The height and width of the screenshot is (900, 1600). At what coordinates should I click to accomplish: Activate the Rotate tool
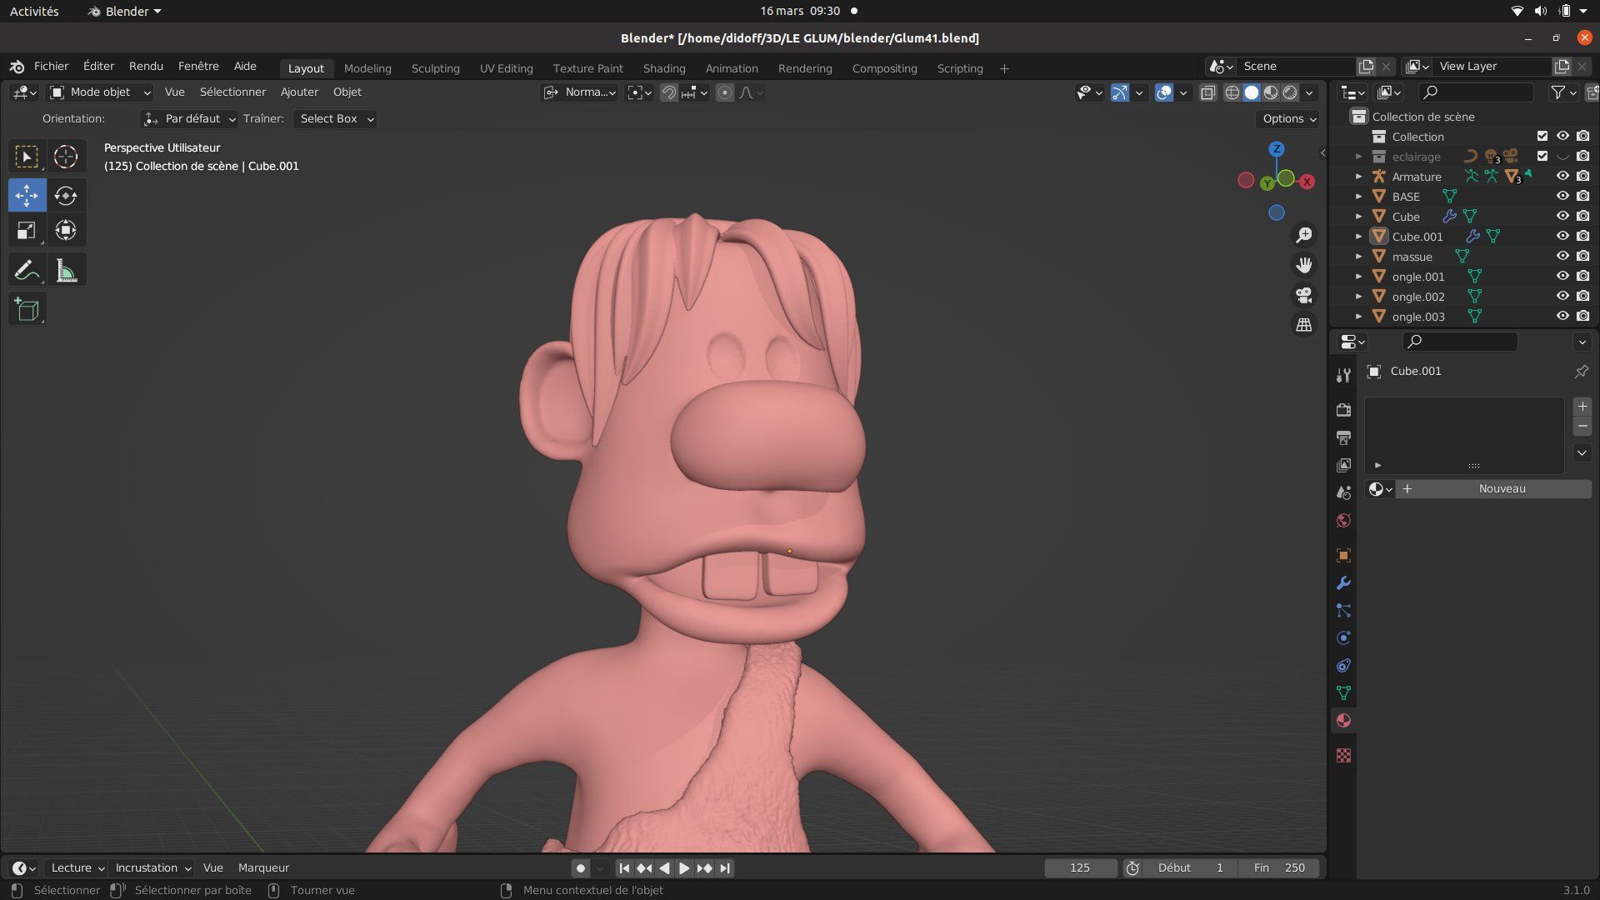tap(66, 196)
